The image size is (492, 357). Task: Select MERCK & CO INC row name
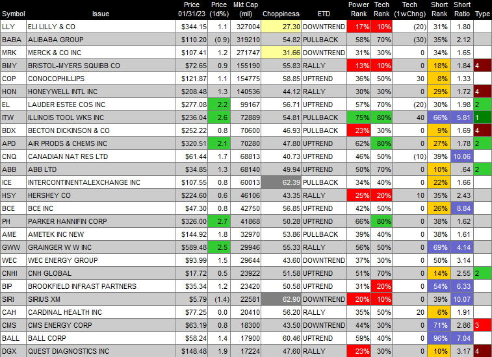click(55, 53)
